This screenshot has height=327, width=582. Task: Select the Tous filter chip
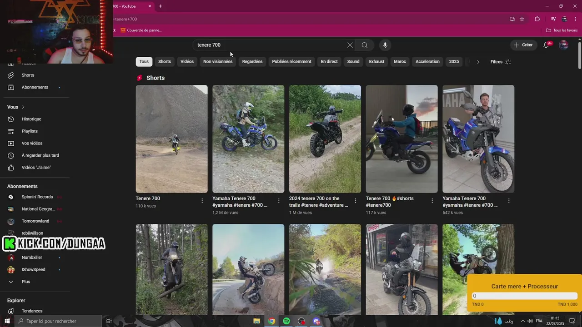coord(144,62)
